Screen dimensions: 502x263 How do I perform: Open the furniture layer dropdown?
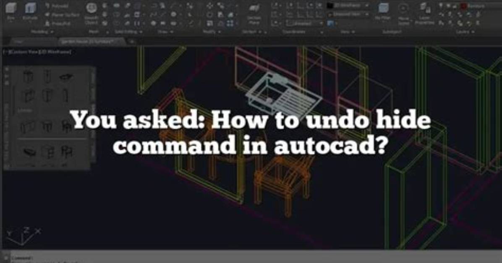(482, 6)
